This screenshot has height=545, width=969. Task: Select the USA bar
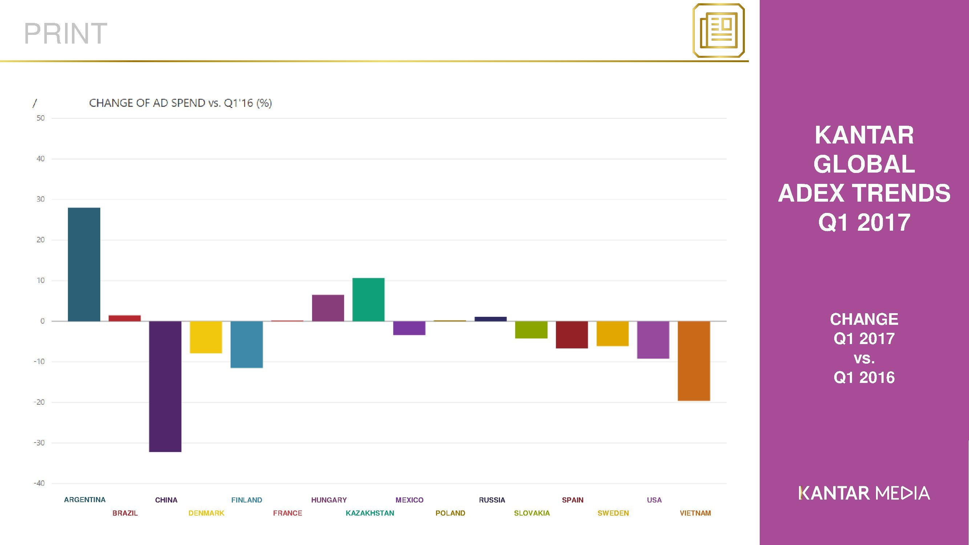pyautogui.click(x=653, y=340)
